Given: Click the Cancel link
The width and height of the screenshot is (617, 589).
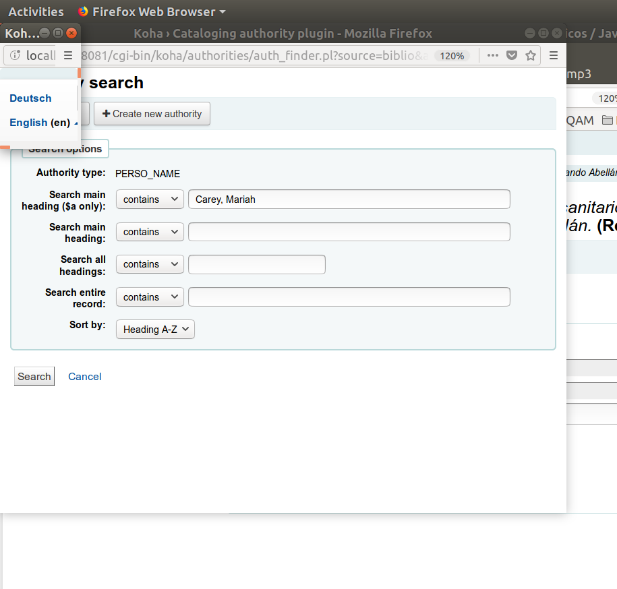Looking at the screenshot, I should coord(85,377).
